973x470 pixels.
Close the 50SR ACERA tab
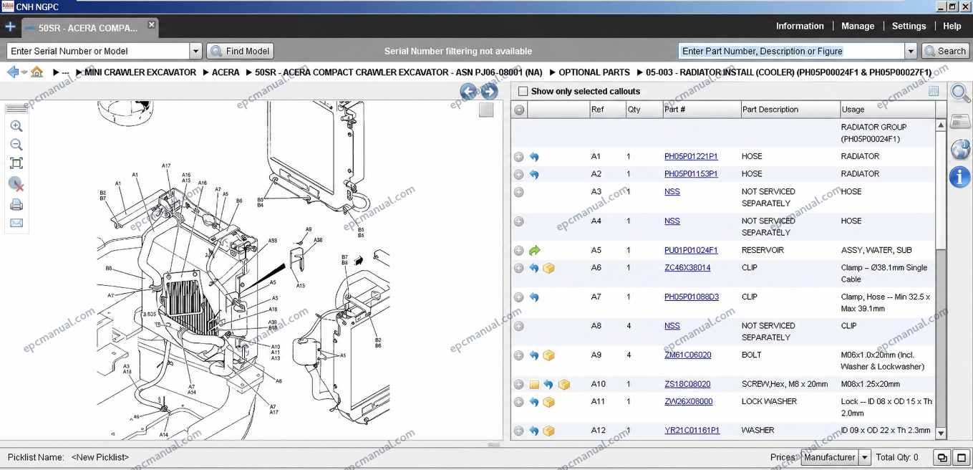point(151,24)
